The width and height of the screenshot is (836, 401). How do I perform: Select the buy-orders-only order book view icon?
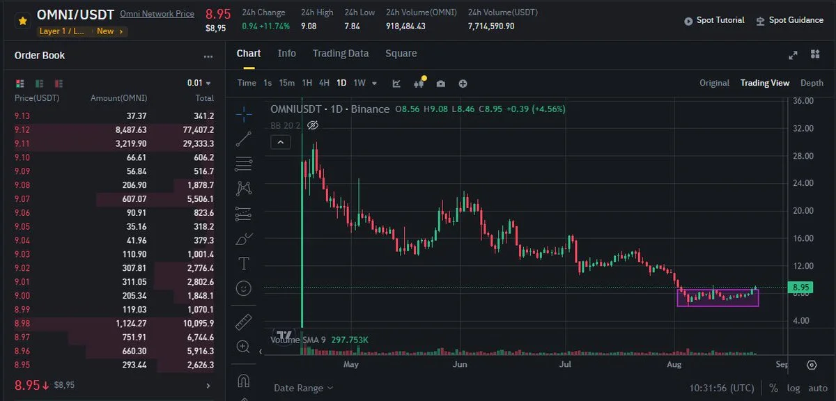point(39,83)
